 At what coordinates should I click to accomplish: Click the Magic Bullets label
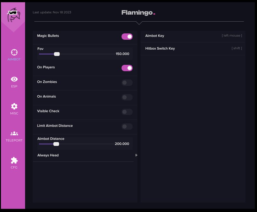[x=48, y=36]
